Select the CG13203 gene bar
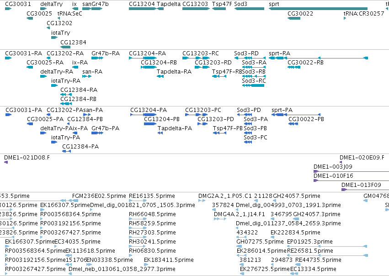Viewport: 389px width, 276px height. 196,9
